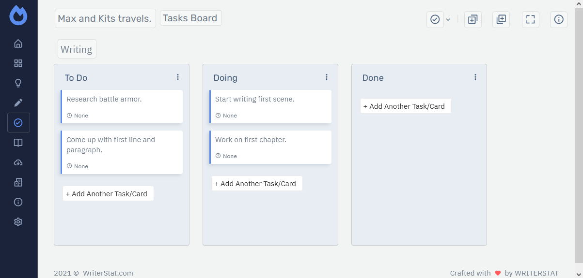Open the Doing column three-dot menu
The image size is (583, 278).
tap(327, 77)
